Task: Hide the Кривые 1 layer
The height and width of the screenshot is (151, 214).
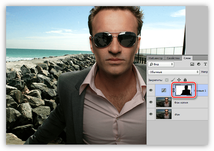Action: pyautogui.click(x=151, y=90)
